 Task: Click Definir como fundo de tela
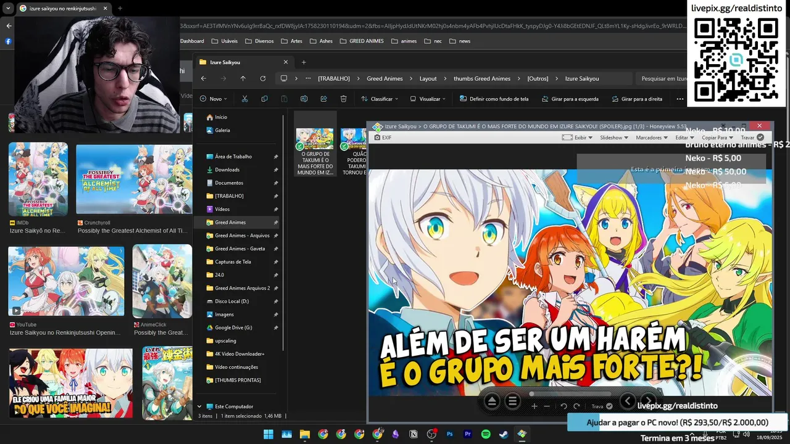pos(494,99)
